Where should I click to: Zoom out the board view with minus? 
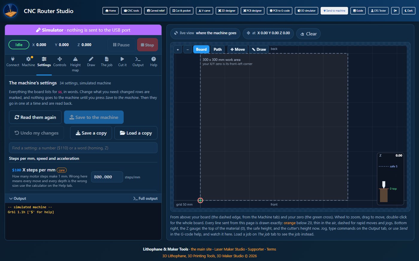point(188,50)
